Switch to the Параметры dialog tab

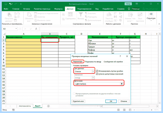[x=78, y=62]
